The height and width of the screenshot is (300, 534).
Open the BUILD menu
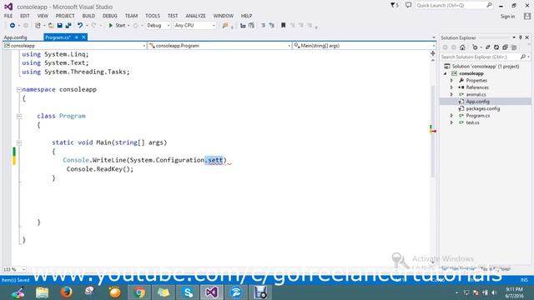point(88,16)
